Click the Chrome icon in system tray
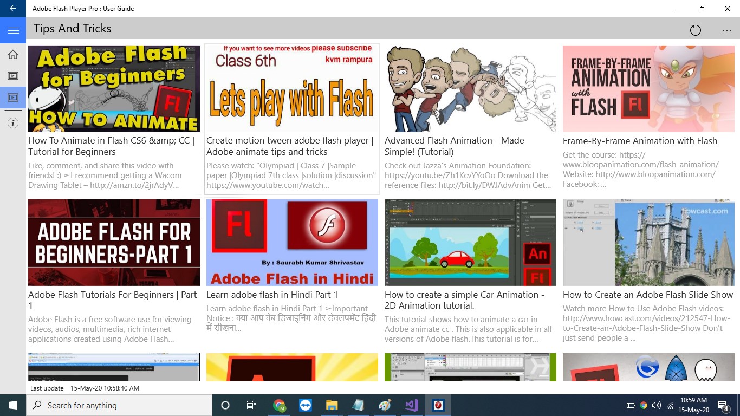This screenshot has height=416, width=740. (x=644, y=405)
